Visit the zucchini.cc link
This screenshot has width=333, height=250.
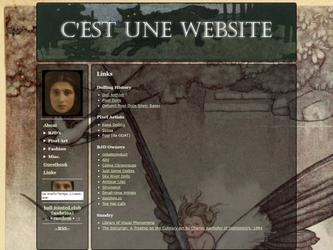pyautogui.click(x=112, y=198)
